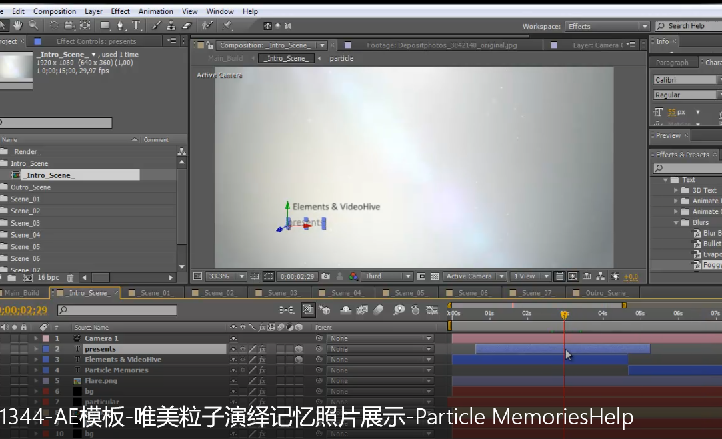Select the Clone Stamp tool
The width and height of the screenshot is (722, 439).
coord(171,26)
